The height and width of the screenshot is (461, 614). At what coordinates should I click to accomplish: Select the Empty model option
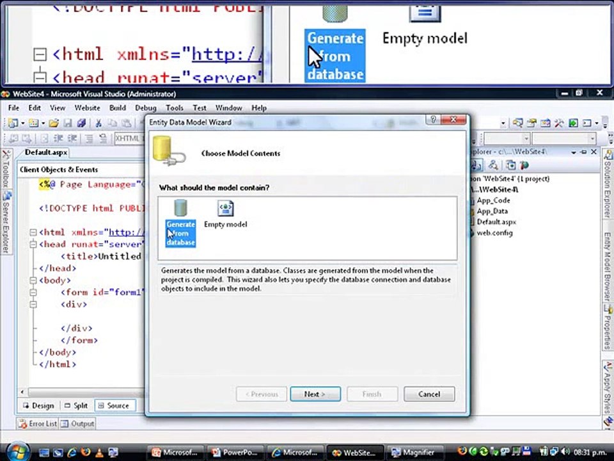click(226, 214)
